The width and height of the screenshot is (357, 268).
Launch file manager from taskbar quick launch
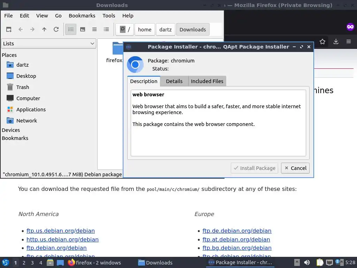(x=50, y=262)
